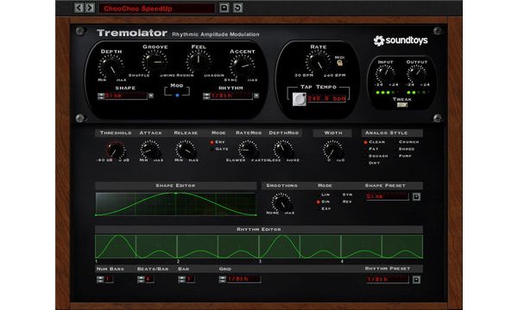
Task: Save preset with the disk icon
Action: (224, 8)
